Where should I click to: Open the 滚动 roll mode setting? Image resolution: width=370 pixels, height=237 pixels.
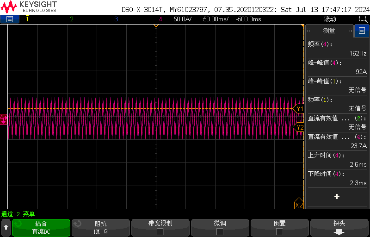[330, 19]
